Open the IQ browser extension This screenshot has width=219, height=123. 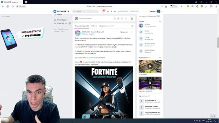[x=192, y=6]
